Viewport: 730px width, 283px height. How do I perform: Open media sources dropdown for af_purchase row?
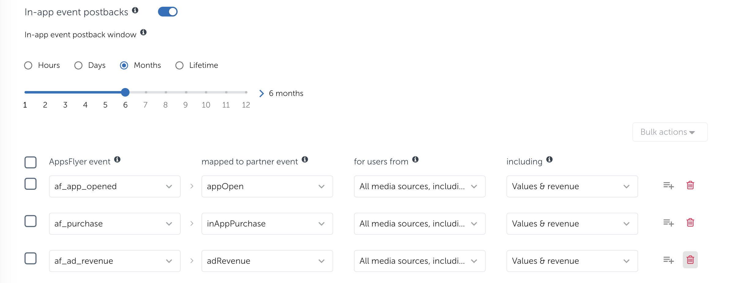tap(420, 224)
